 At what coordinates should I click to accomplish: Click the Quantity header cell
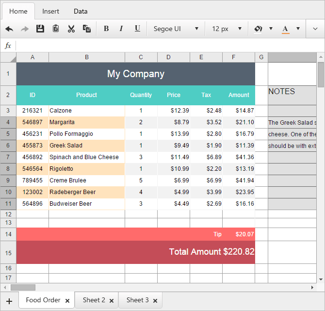pos(141,95)
